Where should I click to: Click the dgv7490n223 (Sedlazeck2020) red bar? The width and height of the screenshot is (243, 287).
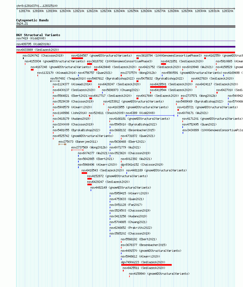pyautogui.click(x=146, y=265)
